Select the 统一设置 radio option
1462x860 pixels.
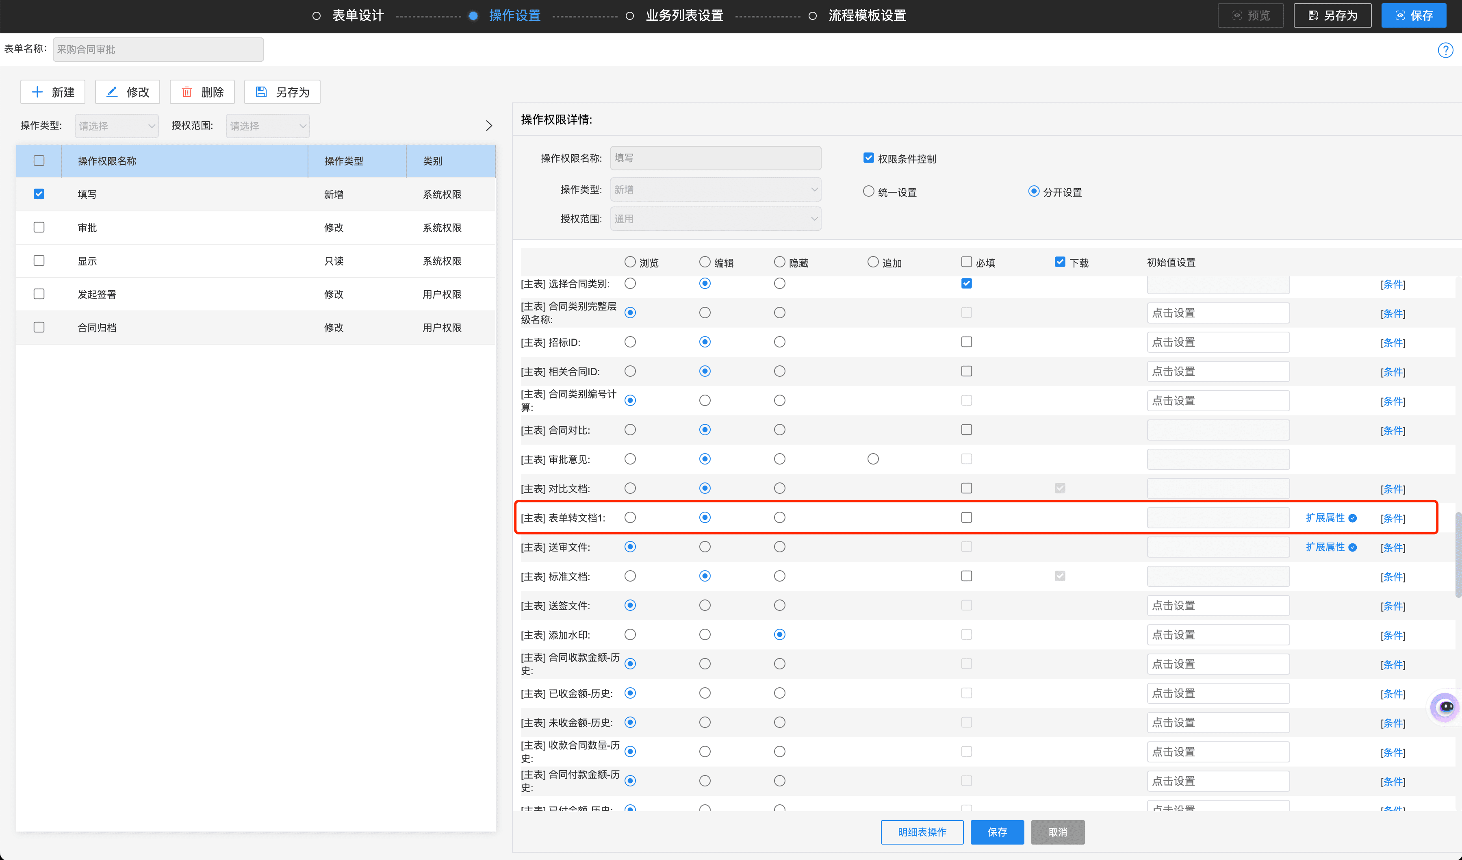tap(868, 191)
